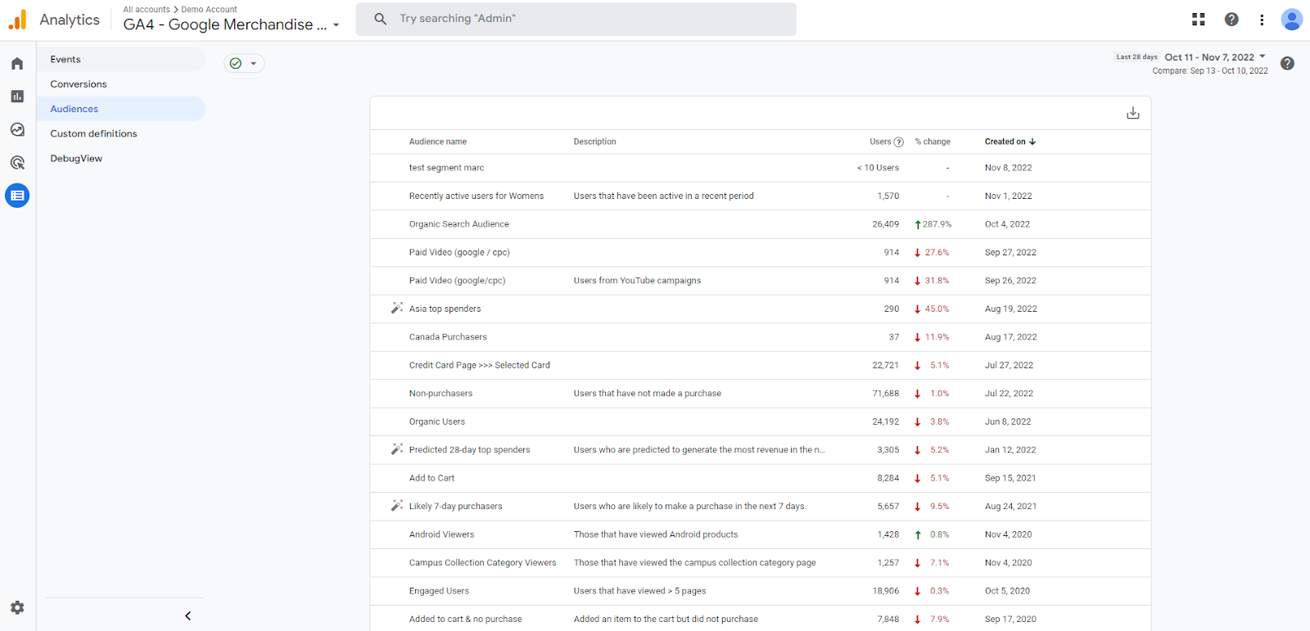Image resolution: width=1310 pixels, height=631 pixels.
Task: Click the 71,688 users value
Action: (885, 394)
